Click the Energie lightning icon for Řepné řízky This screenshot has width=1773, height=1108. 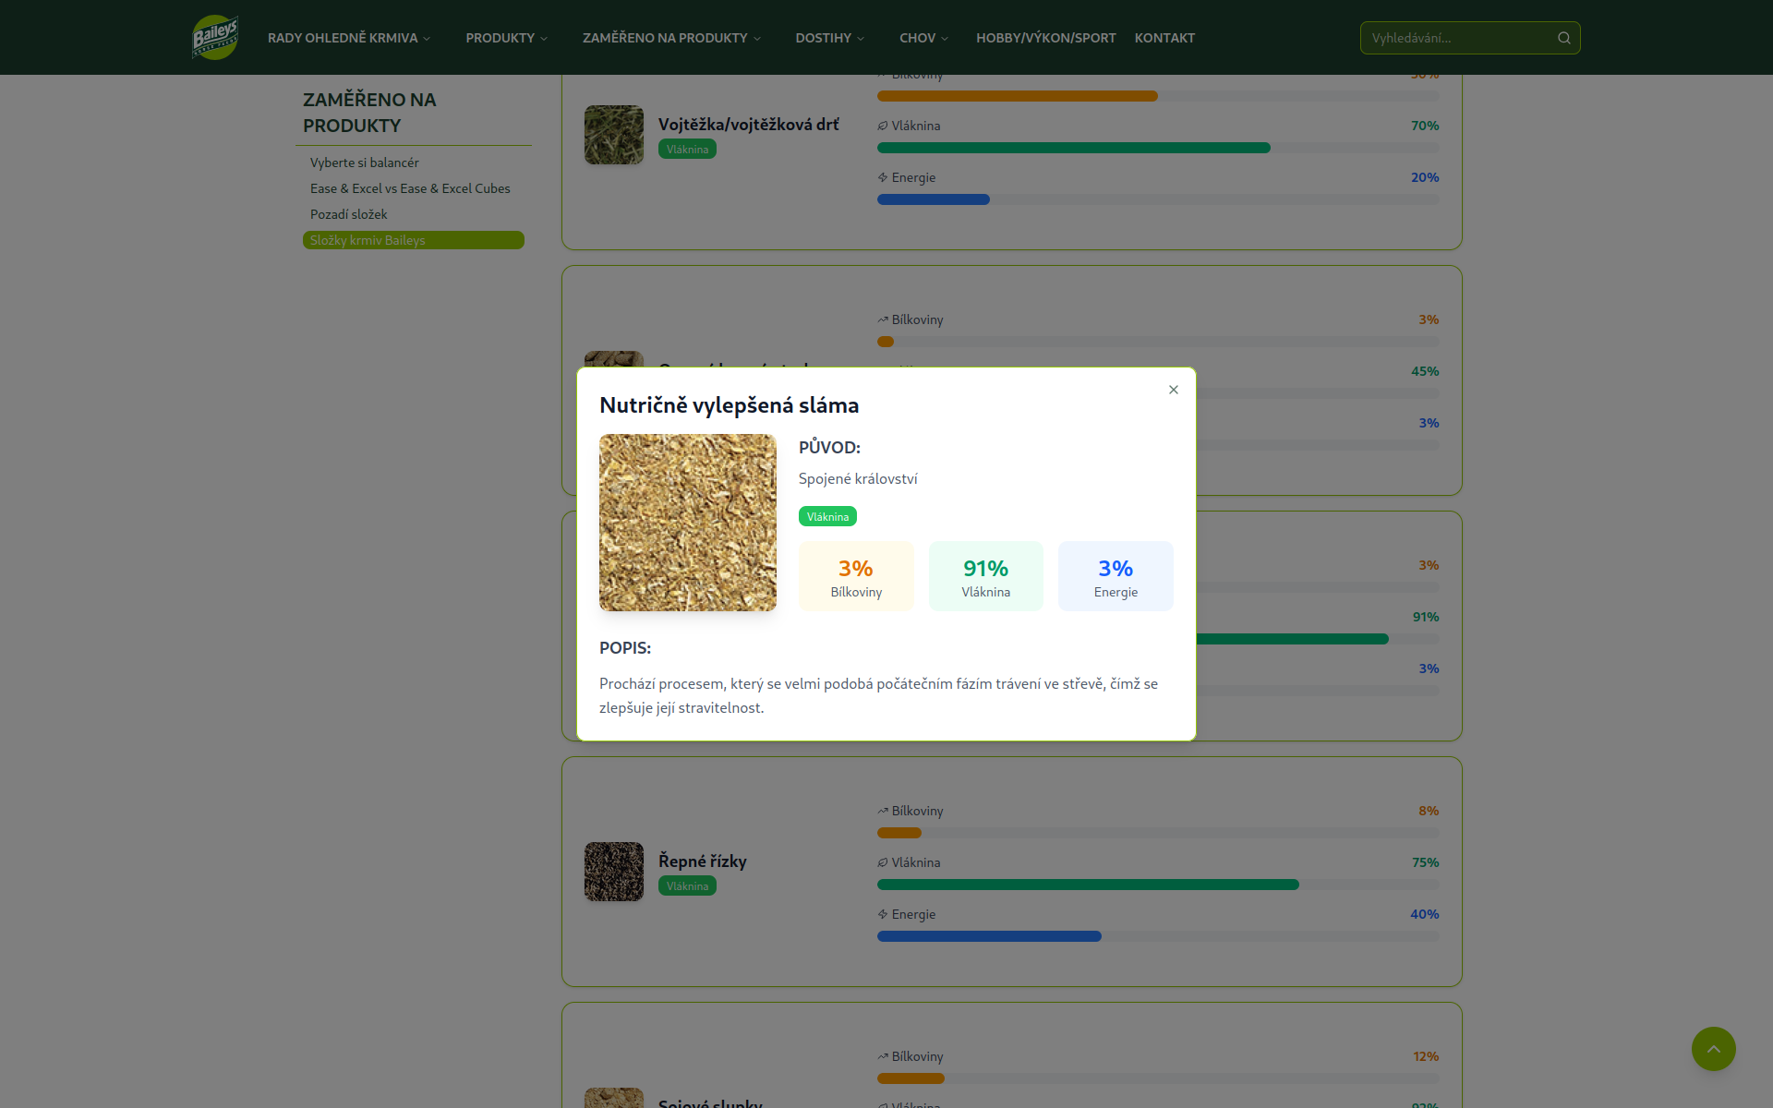click(883, 914)
